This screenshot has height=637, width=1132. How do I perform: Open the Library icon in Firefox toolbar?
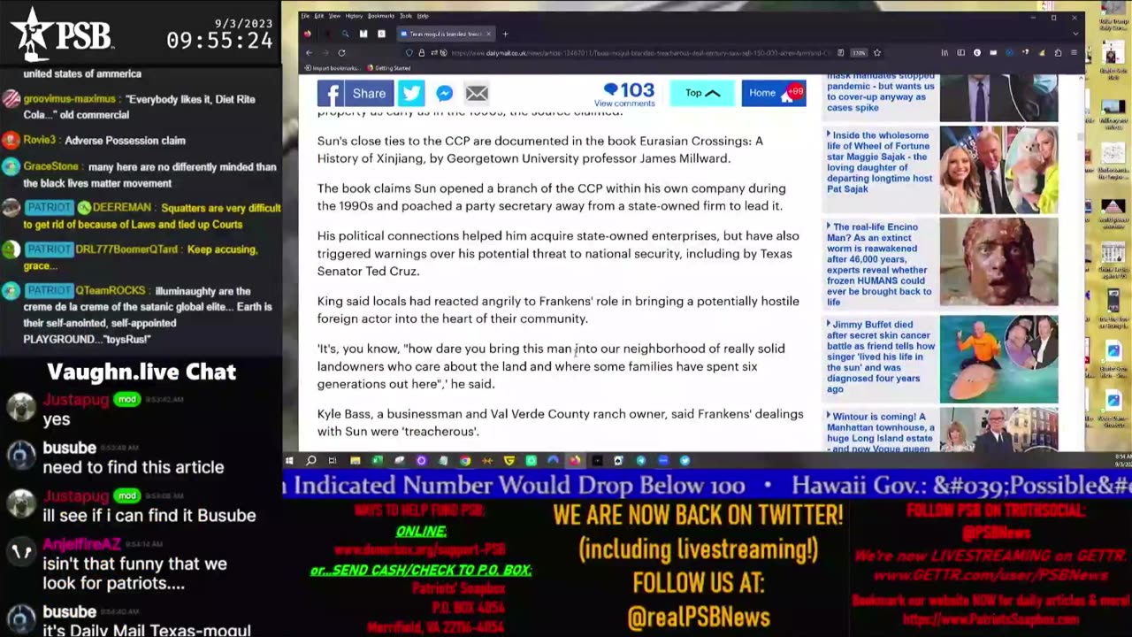click(945, 53)
